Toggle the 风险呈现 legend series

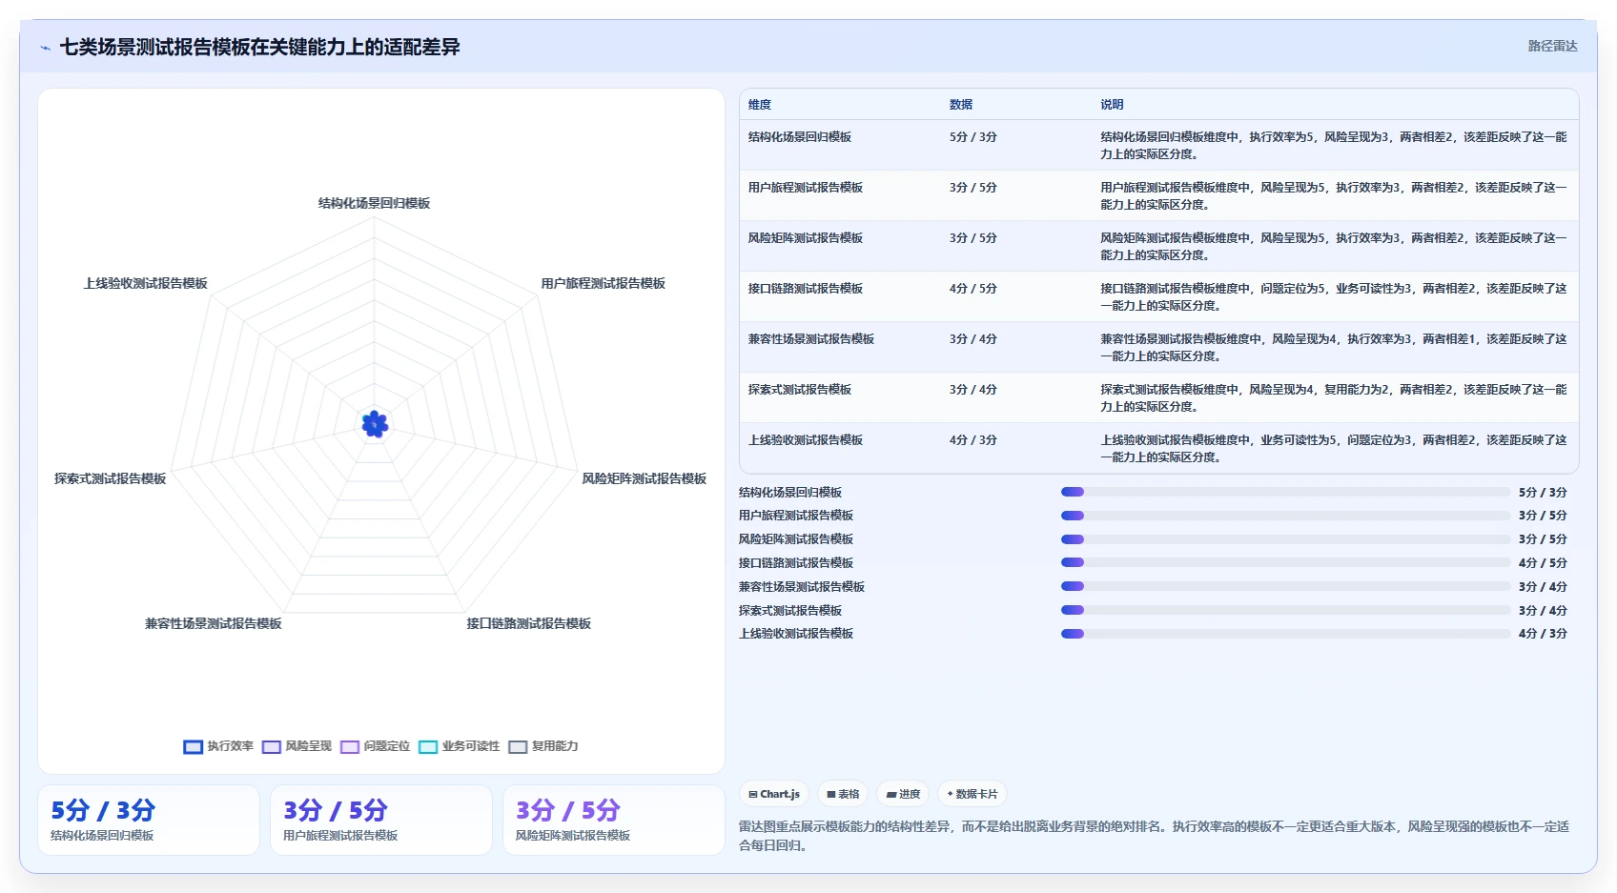coord(297,746)
